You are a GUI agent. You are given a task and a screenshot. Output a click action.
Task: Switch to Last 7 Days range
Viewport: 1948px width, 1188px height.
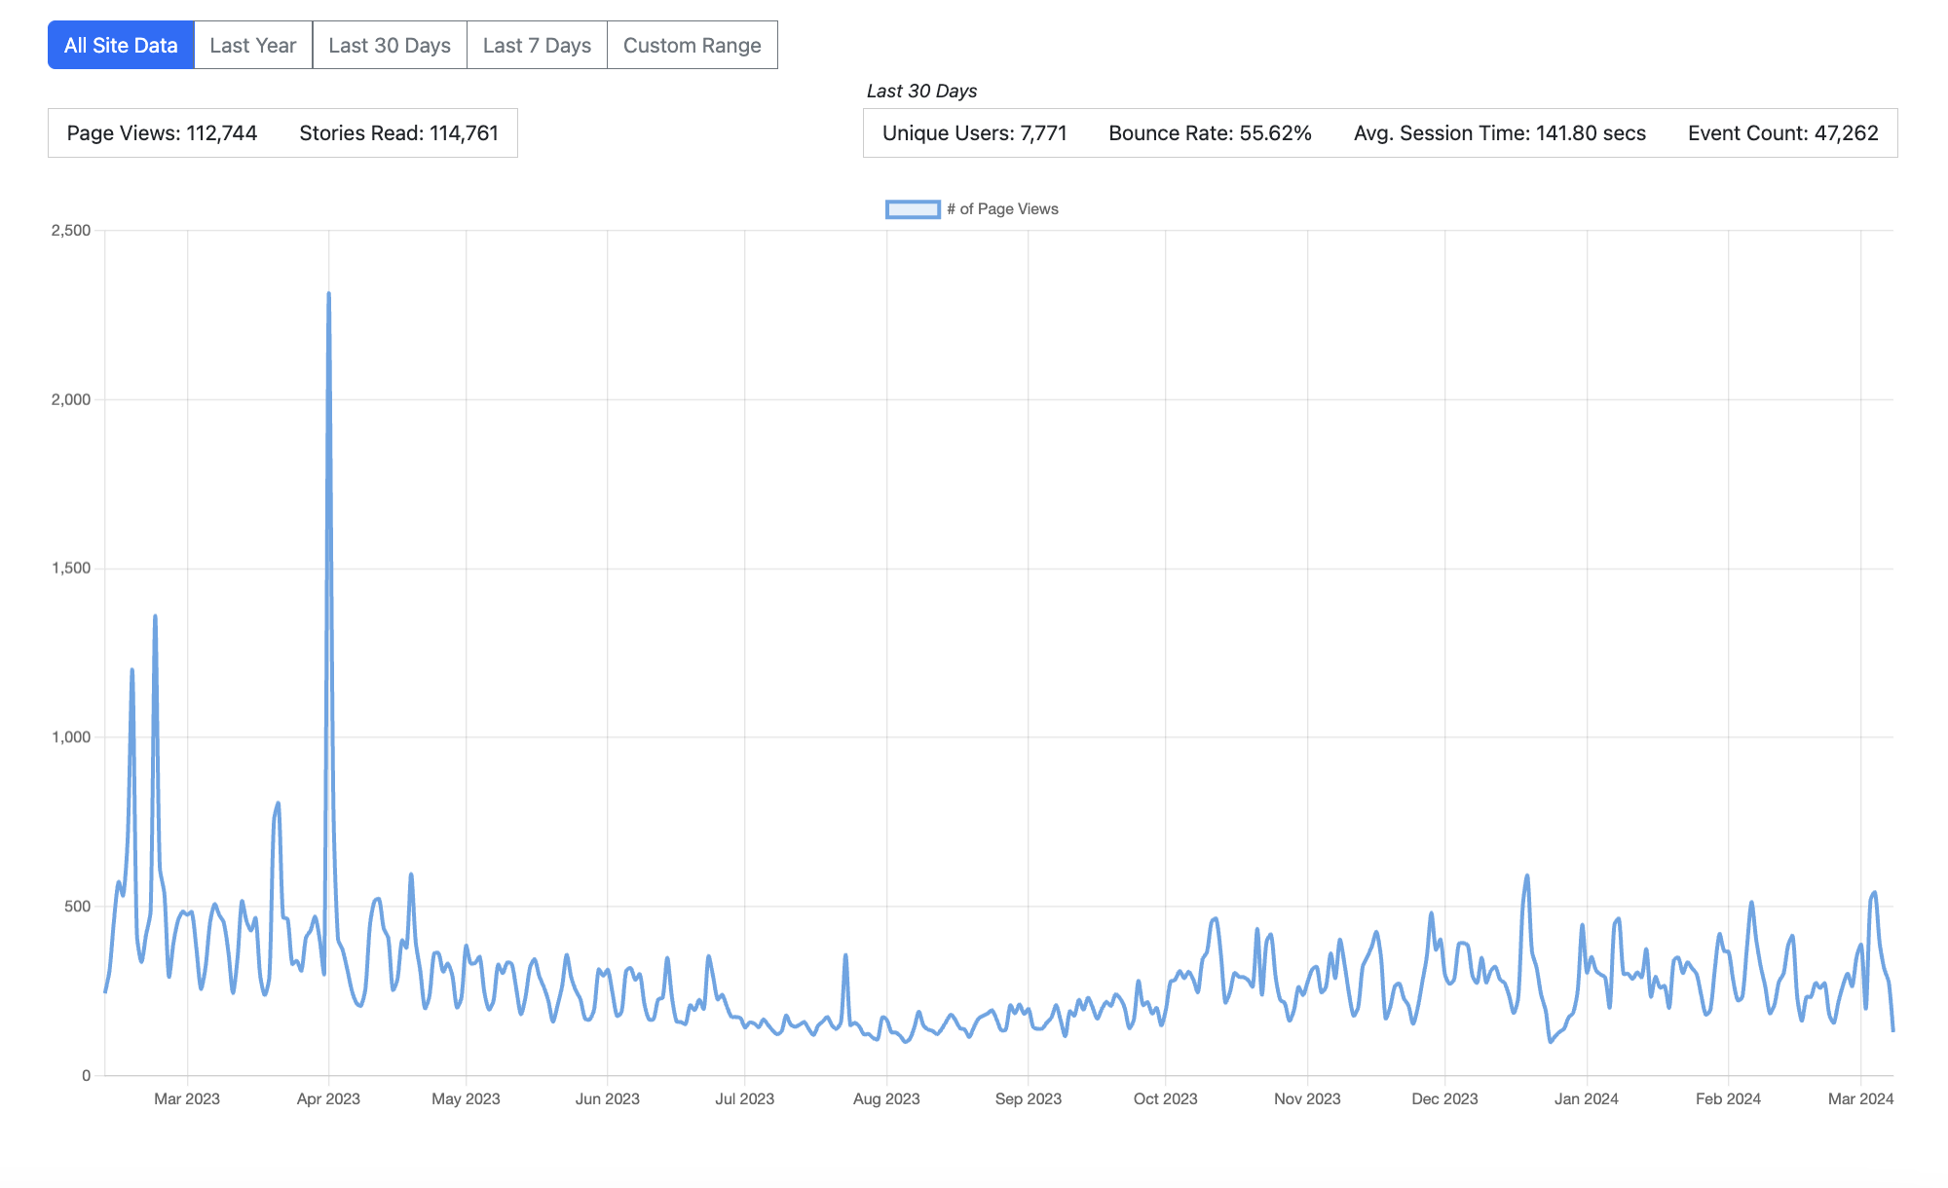(x=537, y=46)
